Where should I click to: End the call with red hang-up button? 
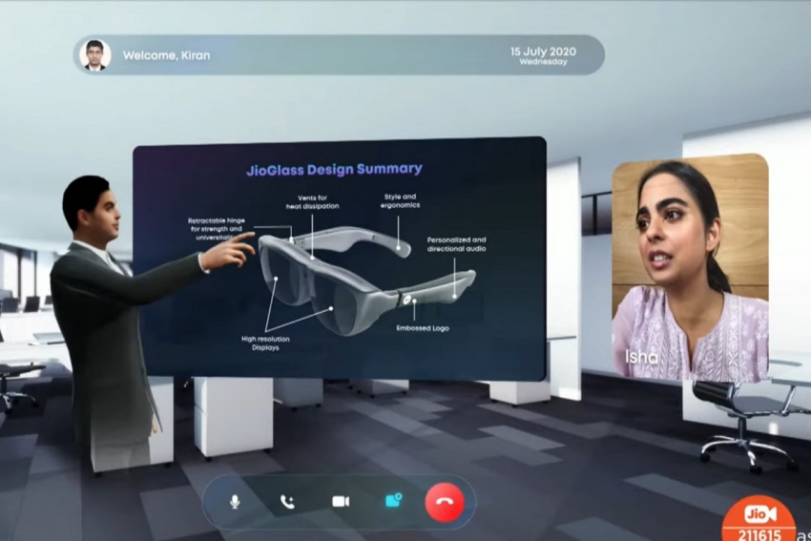coord(445,502)
